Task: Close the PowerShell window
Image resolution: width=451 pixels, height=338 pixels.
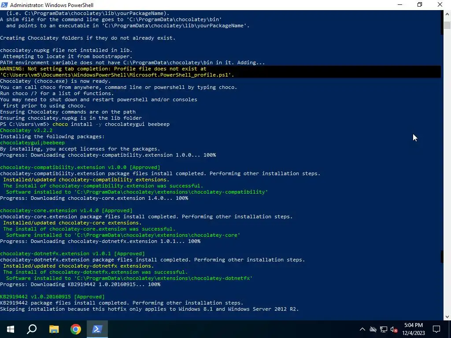Action: click(x=440, y=4)
